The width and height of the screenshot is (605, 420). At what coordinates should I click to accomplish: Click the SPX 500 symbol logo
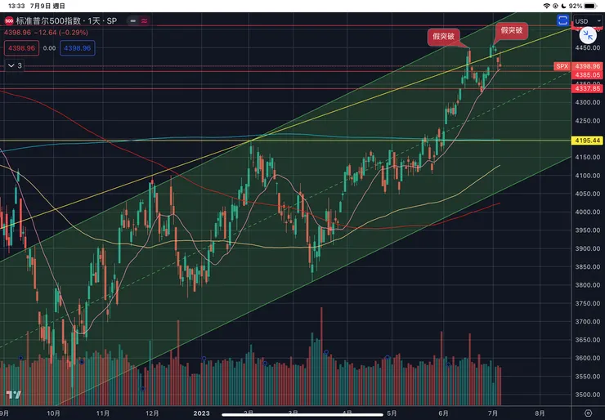coord(9,20)
